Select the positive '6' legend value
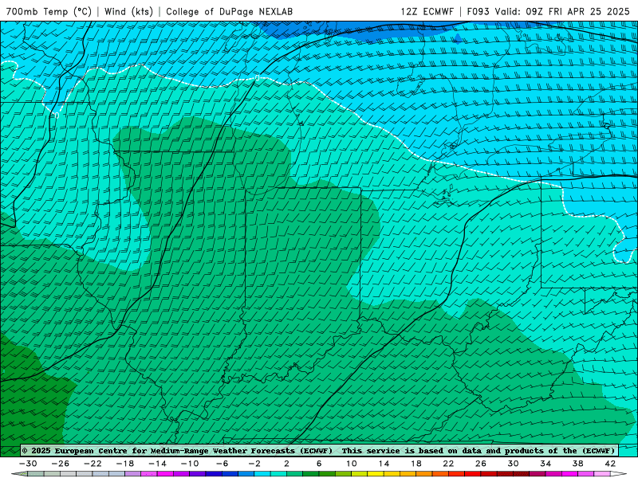The image size is (638, 478). (319, 464)
